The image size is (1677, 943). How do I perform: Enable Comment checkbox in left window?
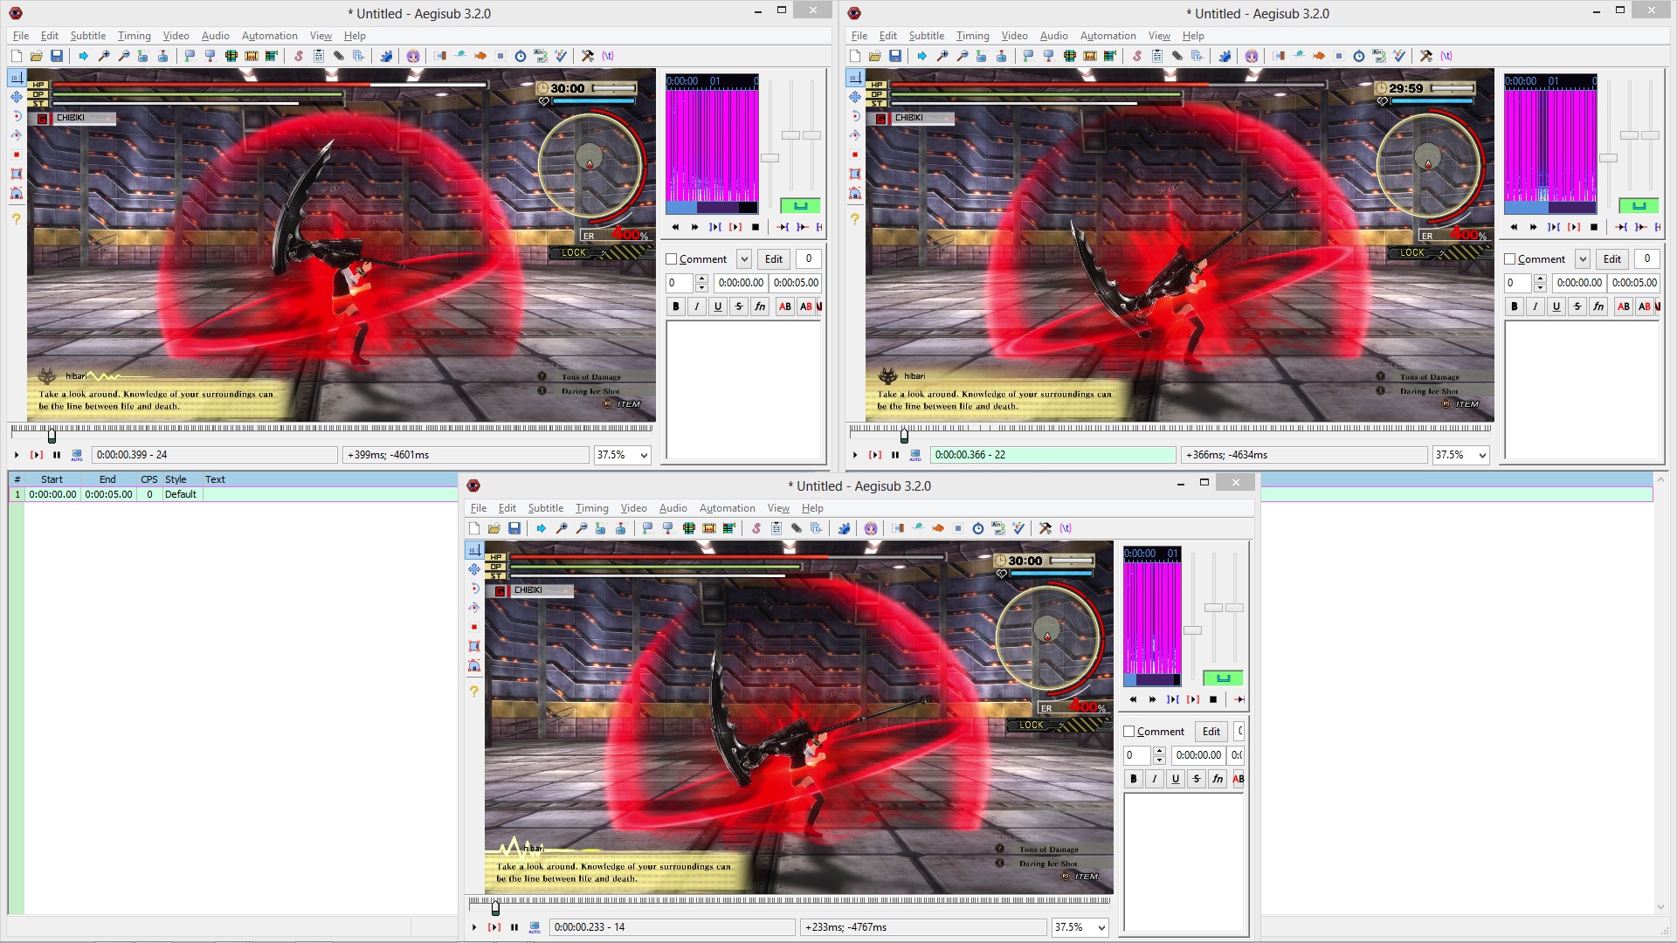coord(672,259)
